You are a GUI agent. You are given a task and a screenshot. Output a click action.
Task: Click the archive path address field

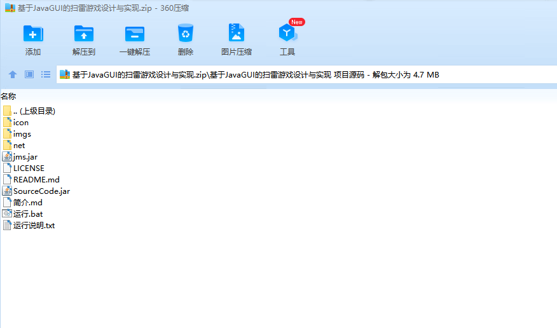(x=306, y=74)
